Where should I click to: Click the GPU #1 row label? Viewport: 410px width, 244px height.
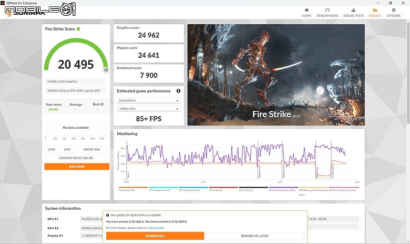pos(53,219)
